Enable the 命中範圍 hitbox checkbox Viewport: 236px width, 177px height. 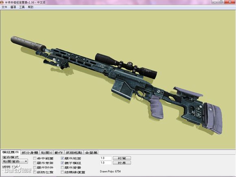click(x=35, y=158)
